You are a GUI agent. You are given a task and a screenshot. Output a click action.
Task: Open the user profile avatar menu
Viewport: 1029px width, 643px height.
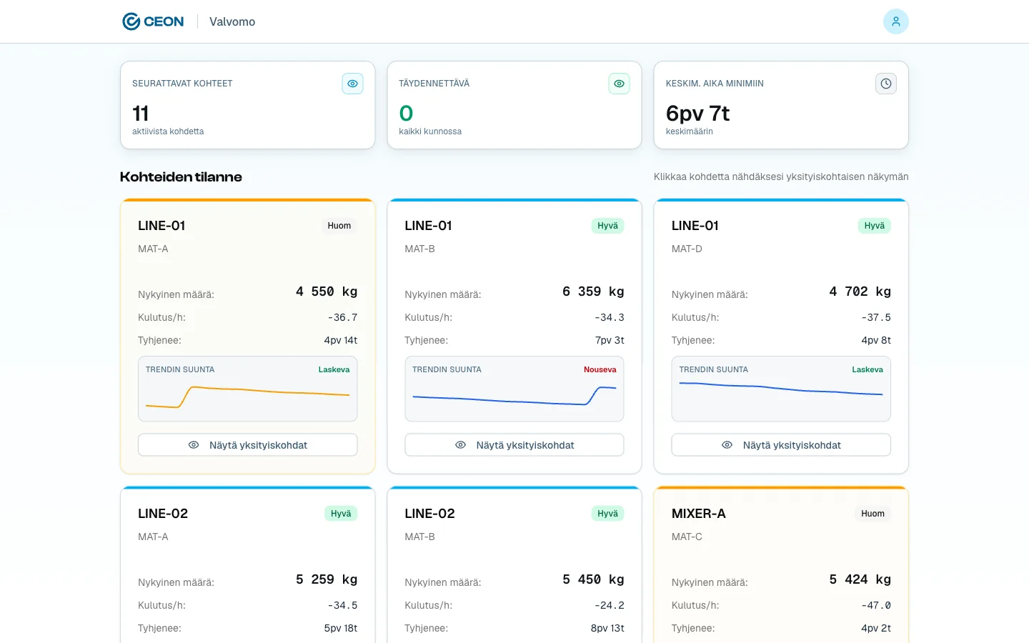[x=895, y=21]
